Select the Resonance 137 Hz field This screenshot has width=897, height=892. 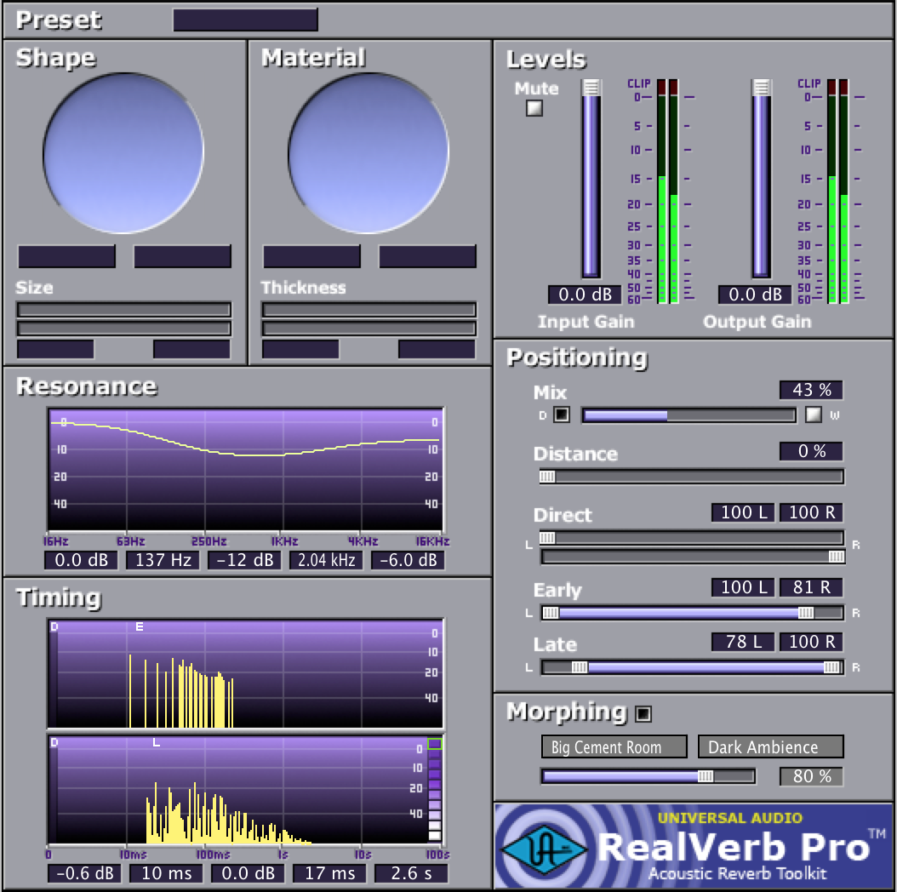click(x=163, y=560)
